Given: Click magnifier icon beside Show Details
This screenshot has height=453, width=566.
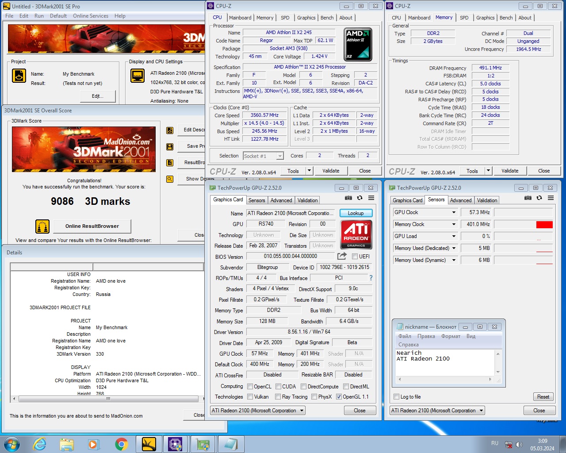Looking at the screenshot, I should [170, 179].
